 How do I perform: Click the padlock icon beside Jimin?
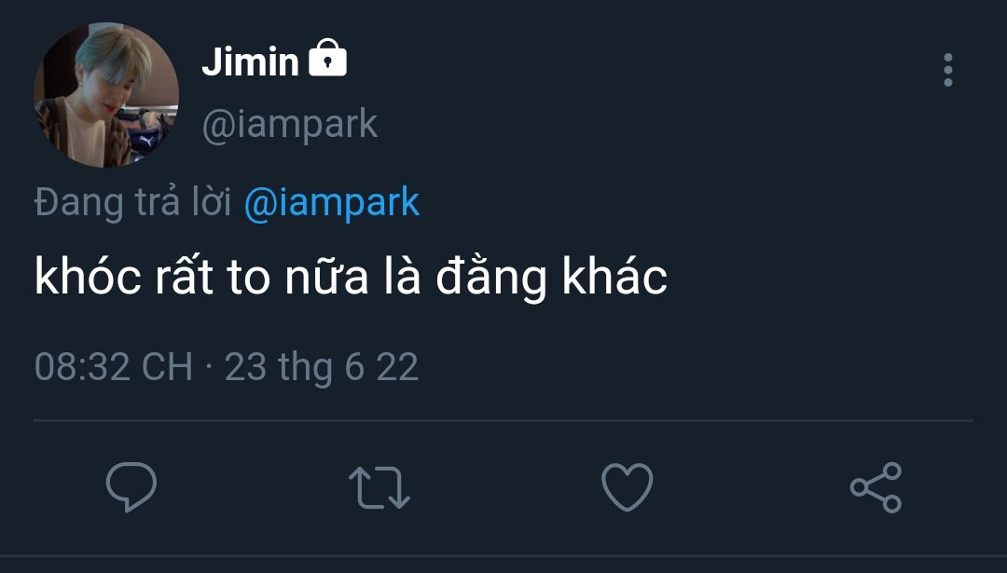(x=326, y=60)
